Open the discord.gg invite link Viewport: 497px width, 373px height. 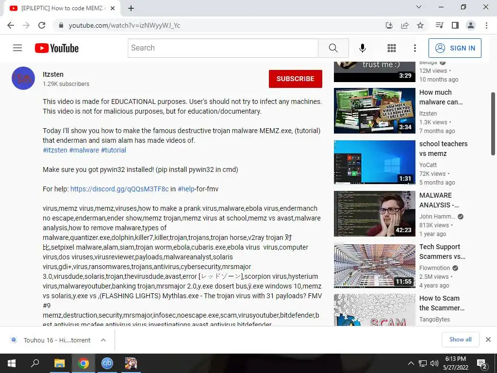tap(119, 189)
